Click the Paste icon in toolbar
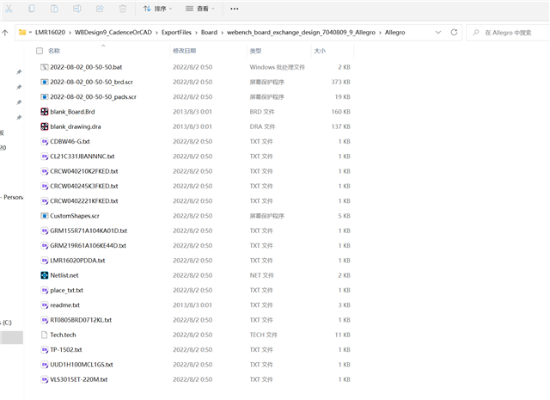Viewport: 550px width, 400px height. click(54, 9)
